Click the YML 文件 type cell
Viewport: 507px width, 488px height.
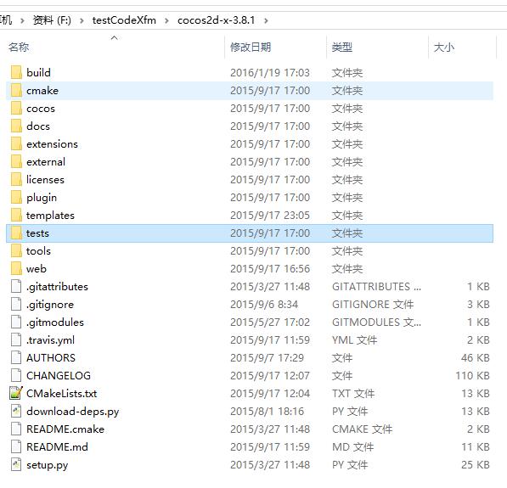[x=354, y=340]
